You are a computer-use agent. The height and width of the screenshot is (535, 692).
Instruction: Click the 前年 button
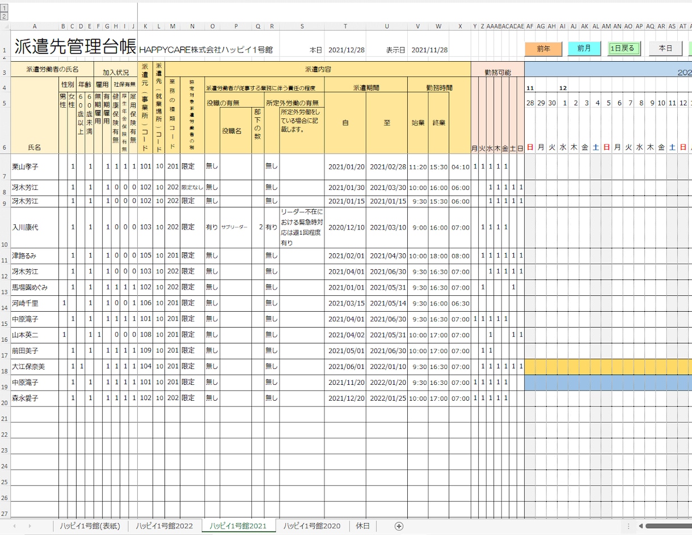point(543,49)
